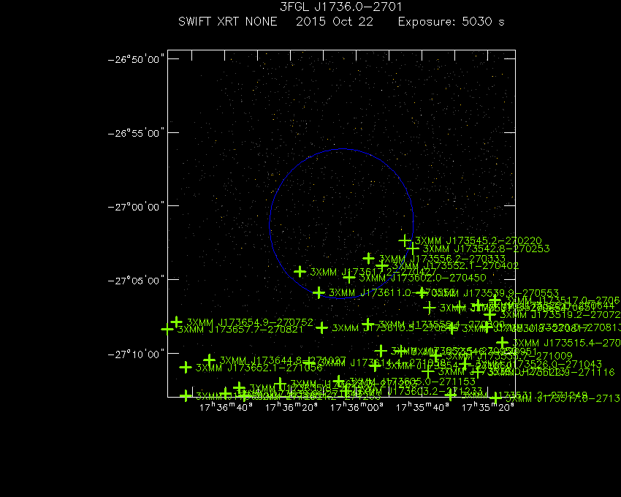Image resolution: width=621 pixels, height=497 pixels.
Task: Click the right ascension label 17h35m40s
Action: [x=422, y=407]
